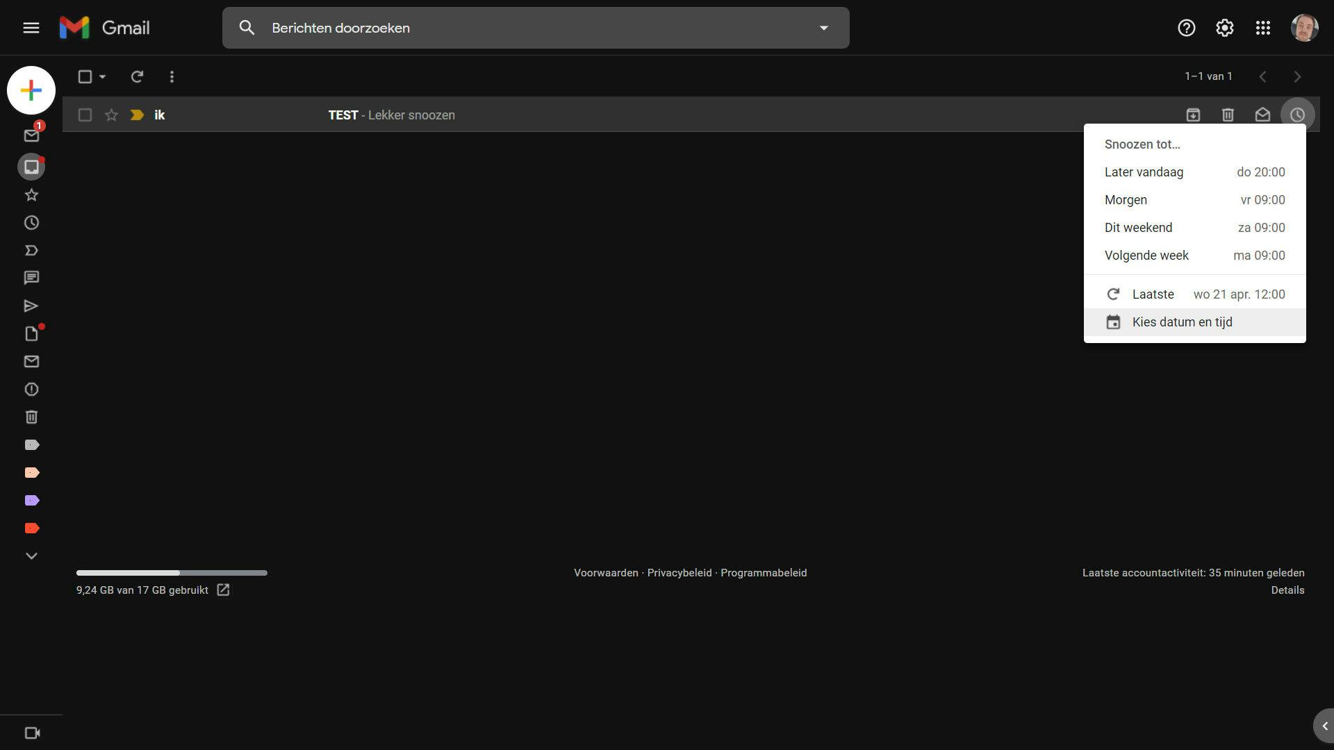
Task: Click the Compose plus button
Action: [31, 90]
